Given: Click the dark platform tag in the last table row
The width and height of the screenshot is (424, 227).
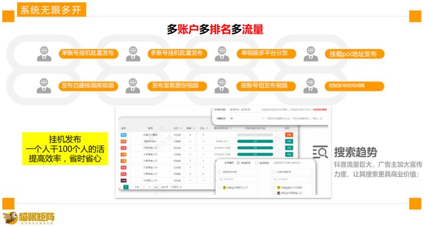Looking at the screenshot, I should click(123, 180).
